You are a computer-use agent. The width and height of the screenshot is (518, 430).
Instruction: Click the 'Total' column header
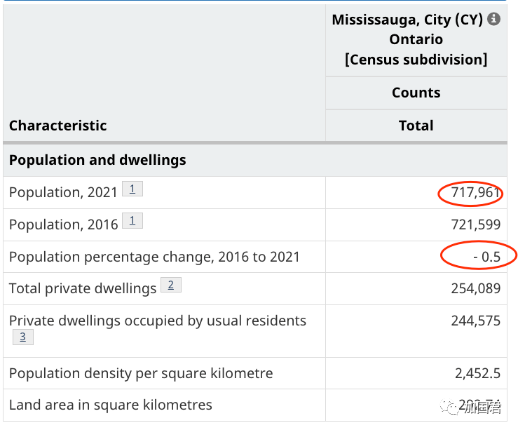(x=416, y=126)
